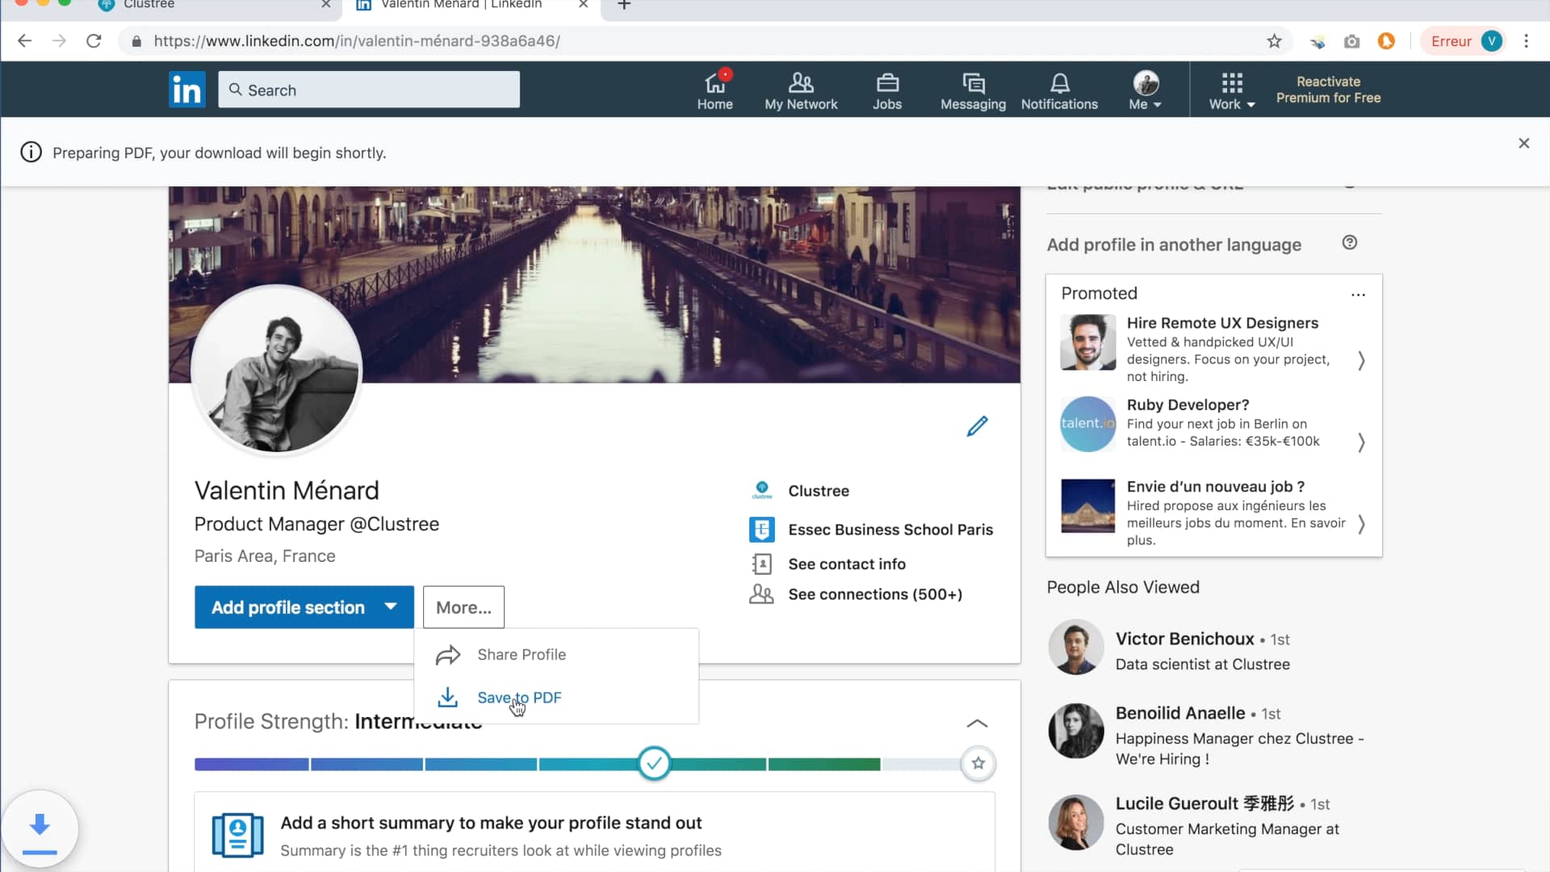Select Save to PDF from the menu
The width and height of the screenshot is (1550, 872).
pos(520,698)
